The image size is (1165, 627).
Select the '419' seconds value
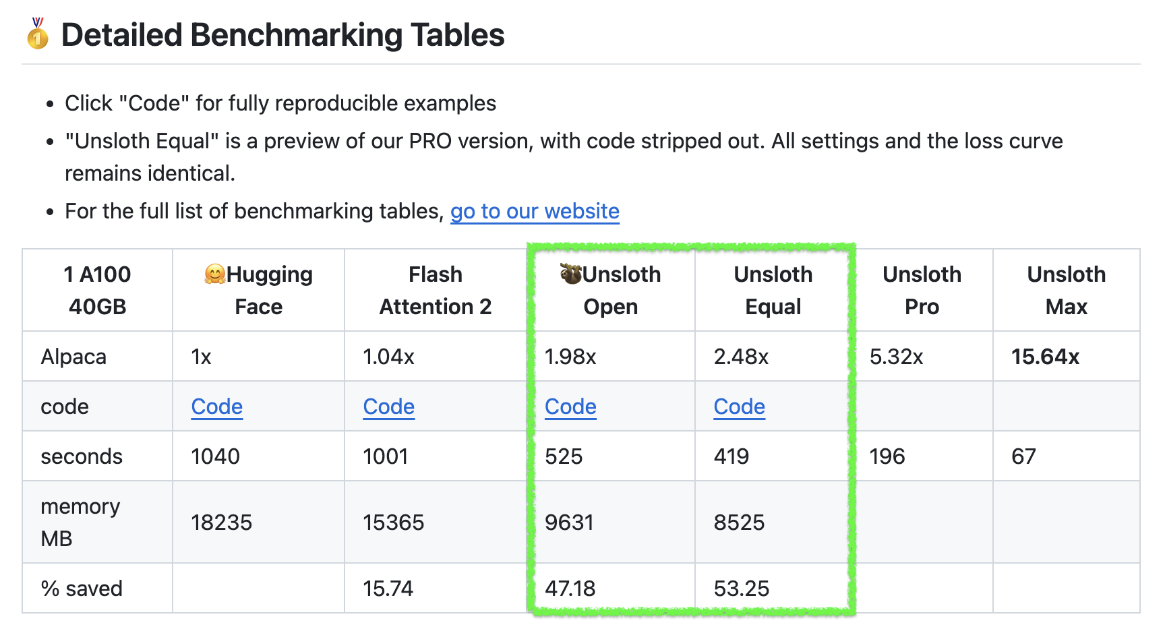[731, 456]
